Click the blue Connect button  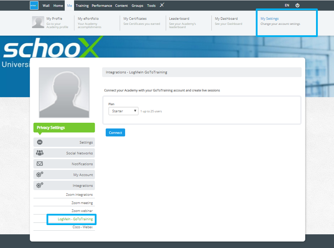[115, 132]
